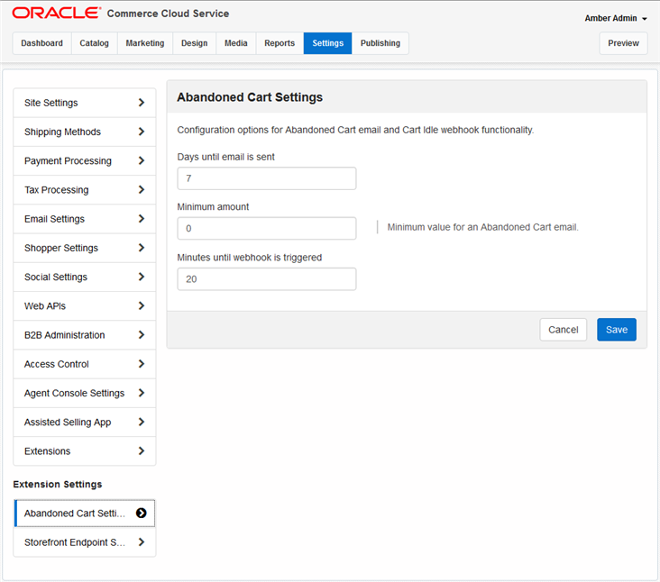Expand Tax Processing chevron arrow

(x=142, y=190)
